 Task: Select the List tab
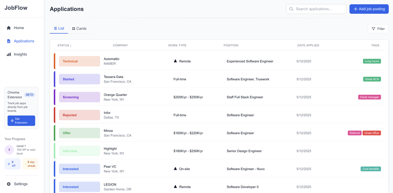[59, 29]
